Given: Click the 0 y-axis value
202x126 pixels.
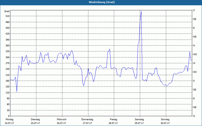Looking at the screenshot, I should coord(9,116).
